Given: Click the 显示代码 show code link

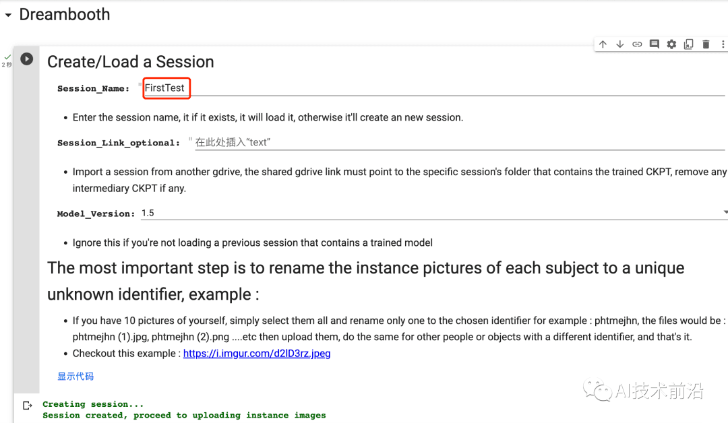Looking at the screenshot, I should (x=75, y=377).
